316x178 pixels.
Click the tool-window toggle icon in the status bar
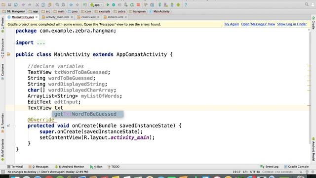click(x=3, y=172)
